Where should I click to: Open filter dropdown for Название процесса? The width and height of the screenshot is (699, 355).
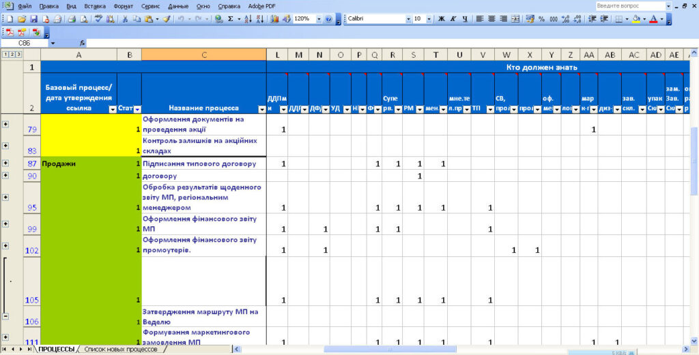click(x=261, y=109)
